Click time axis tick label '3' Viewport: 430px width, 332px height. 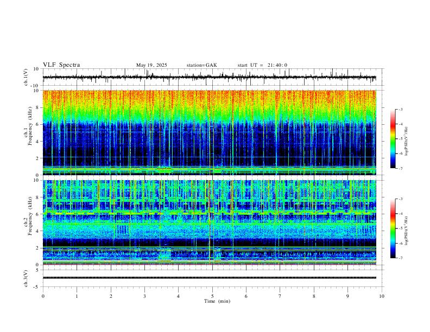click(144, 296)
